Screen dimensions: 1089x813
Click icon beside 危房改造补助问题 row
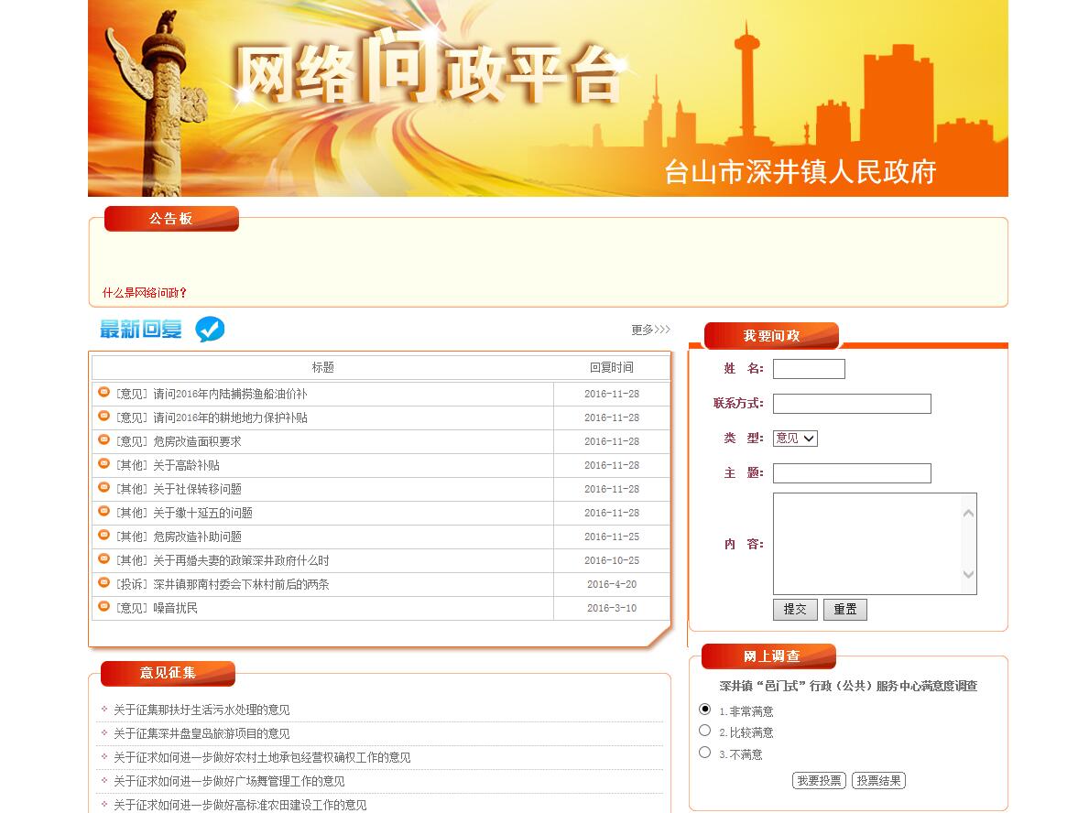click(104, 536)
